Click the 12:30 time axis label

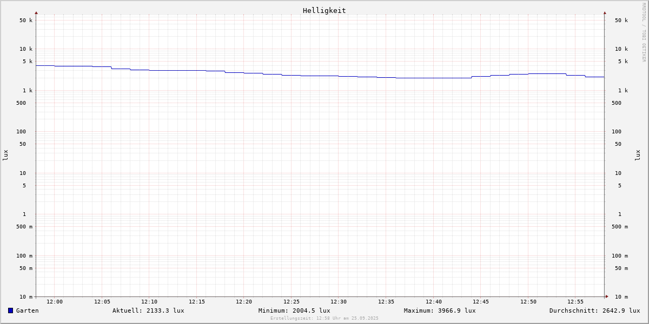339,302
